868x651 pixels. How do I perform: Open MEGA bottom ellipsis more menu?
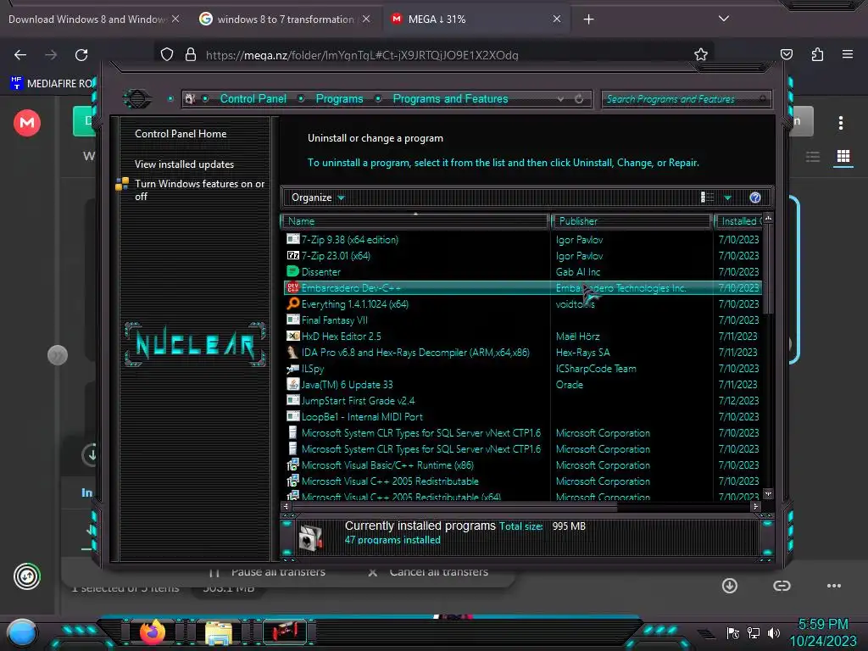834,586
